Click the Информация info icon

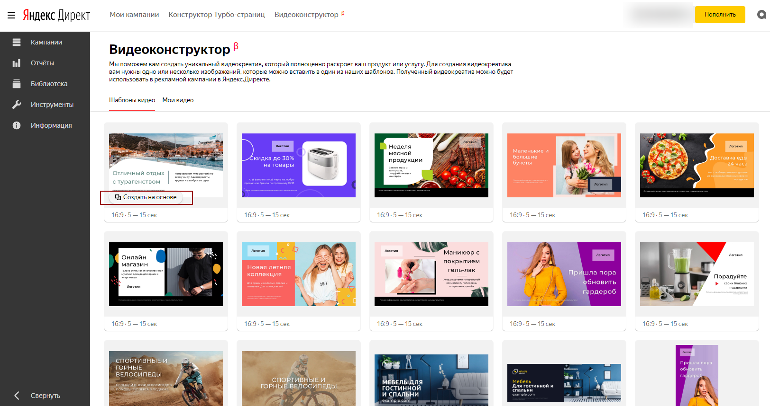pos(17,125)
